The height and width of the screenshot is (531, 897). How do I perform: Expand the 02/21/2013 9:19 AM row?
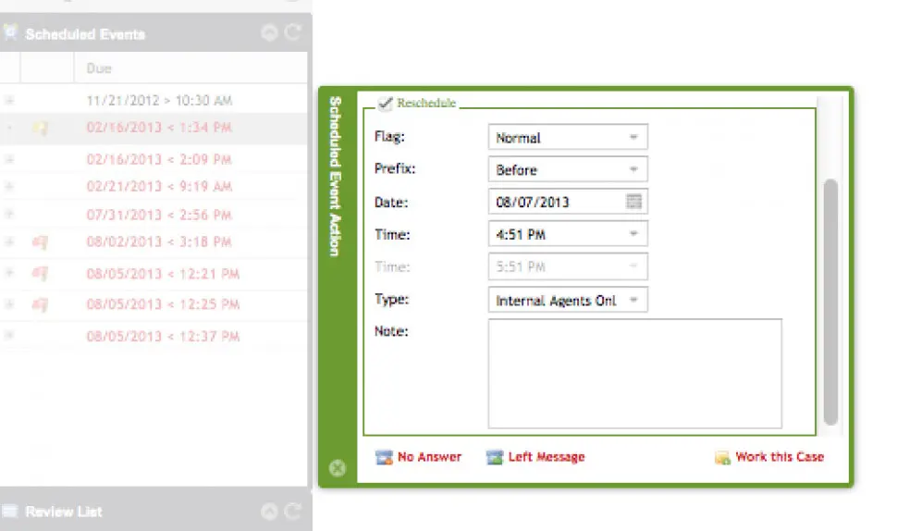tap(9, 186)
